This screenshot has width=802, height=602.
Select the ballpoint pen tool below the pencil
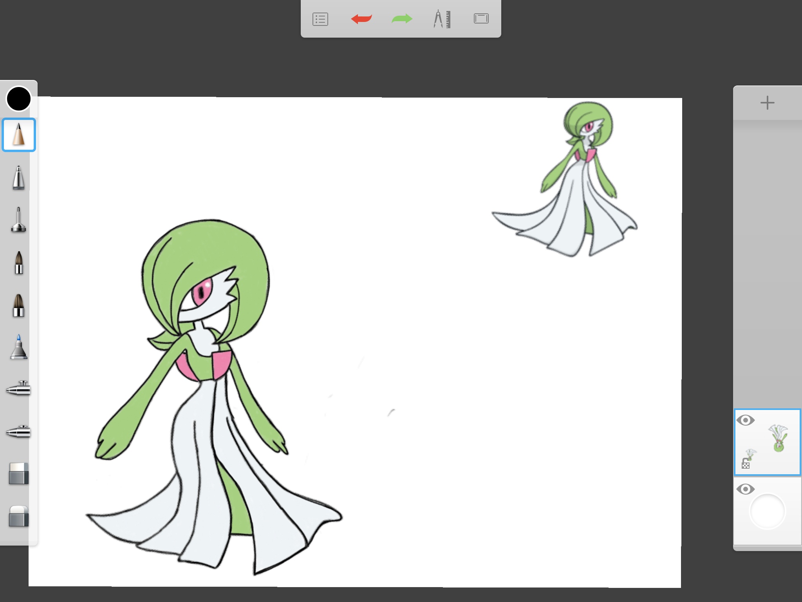pyautogui.click(x=18, y=178)
